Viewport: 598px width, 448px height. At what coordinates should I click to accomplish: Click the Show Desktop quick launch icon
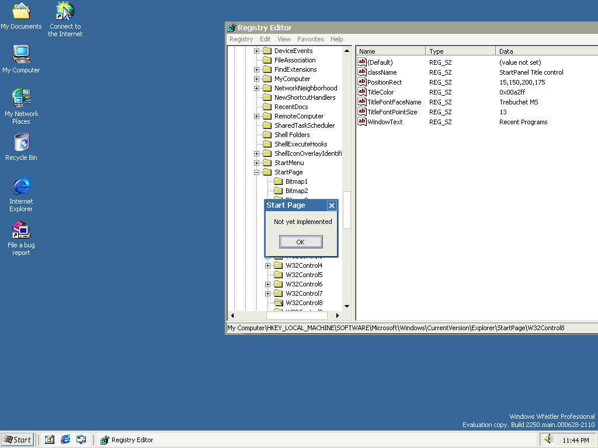coord(50,439)
